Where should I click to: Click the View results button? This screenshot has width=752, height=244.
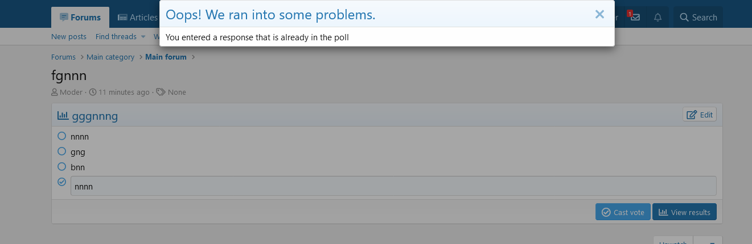(x=684, y=212)
